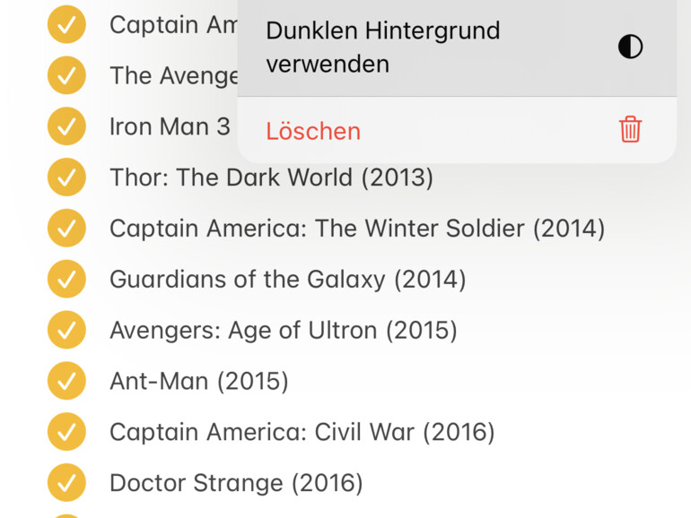
Task: Toggle the Guardians of the Galaxy checkmark
Action: tap(66, 280)
